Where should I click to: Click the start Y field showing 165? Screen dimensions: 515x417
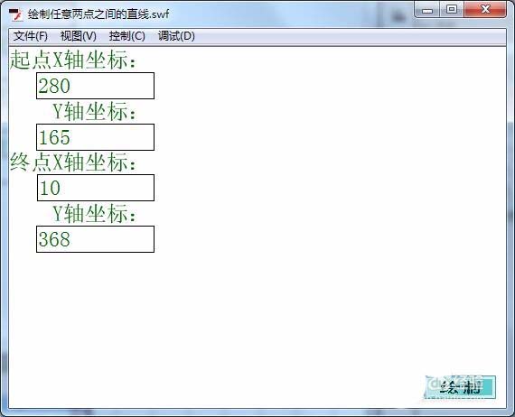coord(95,137)
